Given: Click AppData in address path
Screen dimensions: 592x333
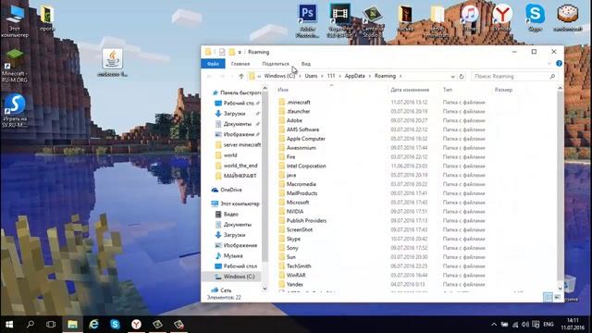Looking at the screenshot, I should point(355,76).
